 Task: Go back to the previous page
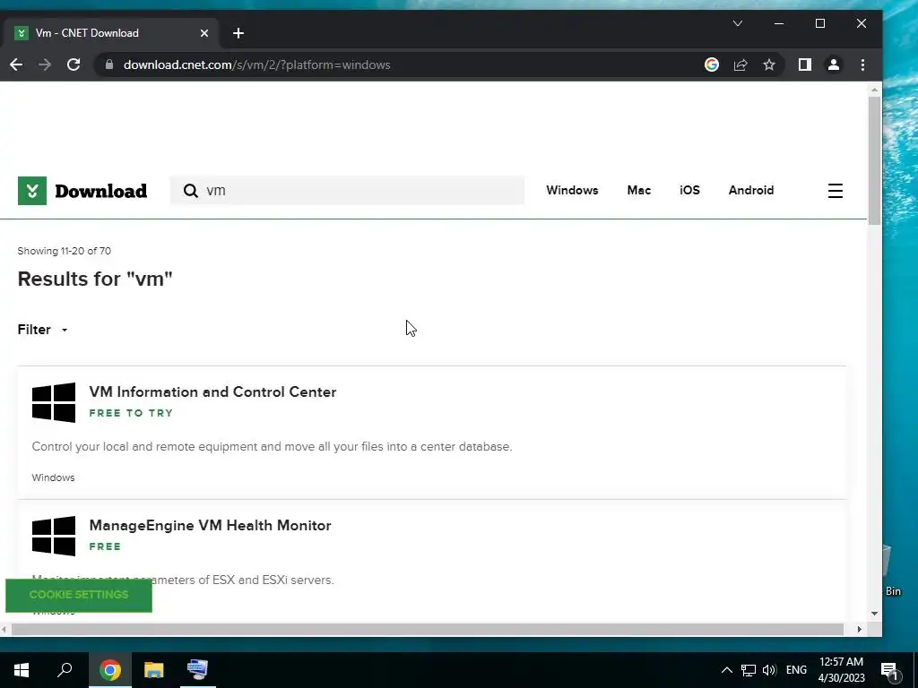pyautogui.click(x=16, y=64)
